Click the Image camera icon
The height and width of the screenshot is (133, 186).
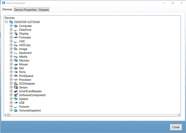tap(16, 49)
